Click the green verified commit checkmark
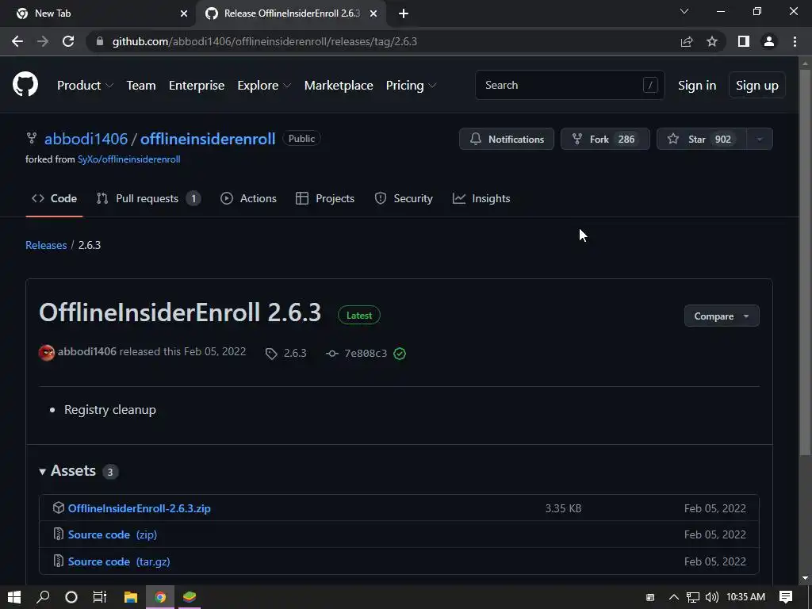812x609 pixels. (x=400, y=354)
